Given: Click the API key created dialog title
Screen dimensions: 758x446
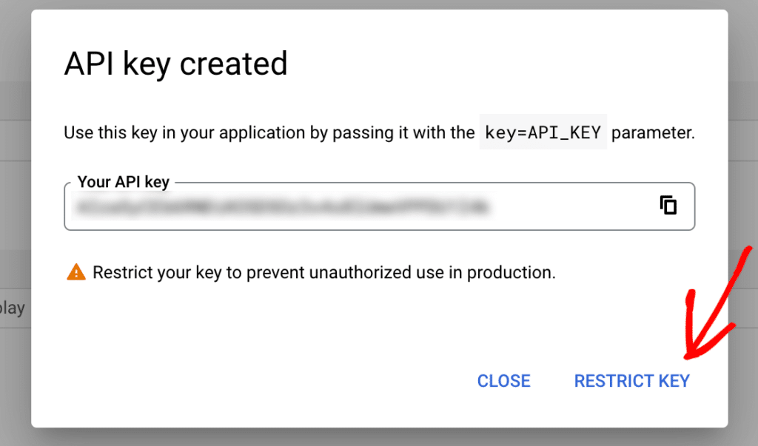Looking at the screenshot, I should point(175,64).
